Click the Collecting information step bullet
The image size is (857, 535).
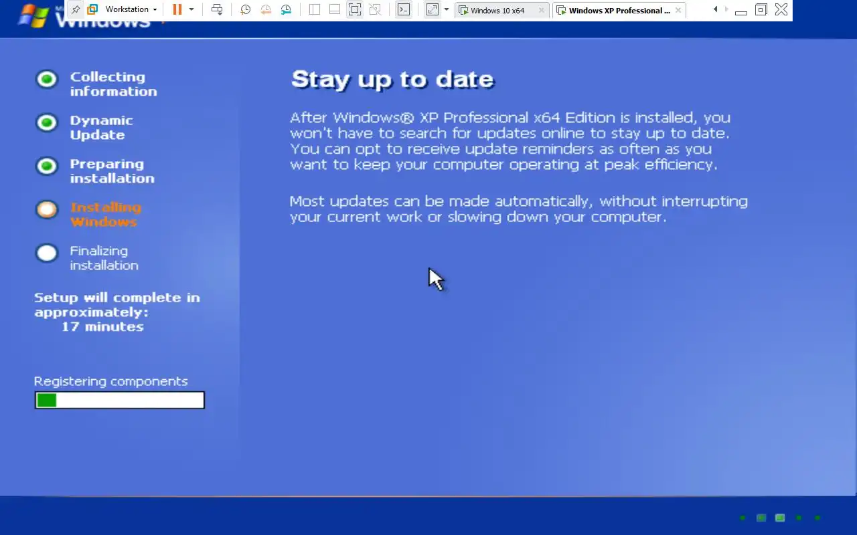tap(47, 80)
